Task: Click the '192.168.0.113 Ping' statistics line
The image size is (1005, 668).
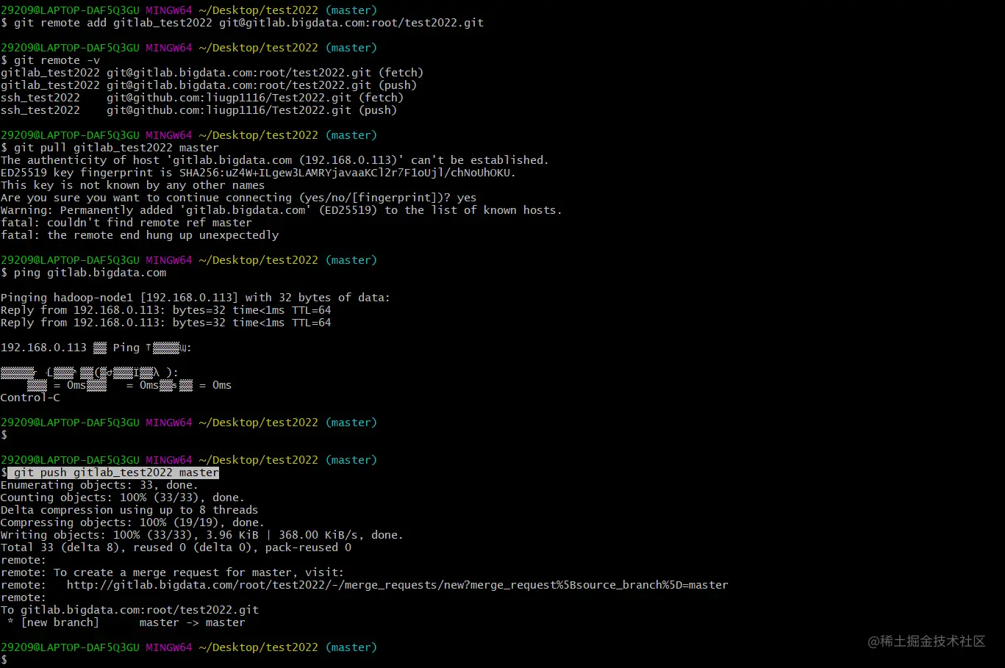Action: (x=96, y=348)
